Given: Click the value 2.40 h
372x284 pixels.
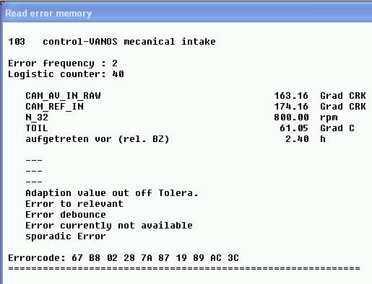Looking at the screenshot, I should click(306, 139).
